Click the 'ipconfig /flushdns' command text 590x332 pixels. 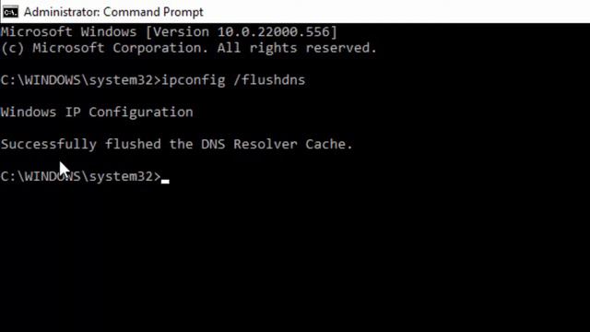click(233, 80)
